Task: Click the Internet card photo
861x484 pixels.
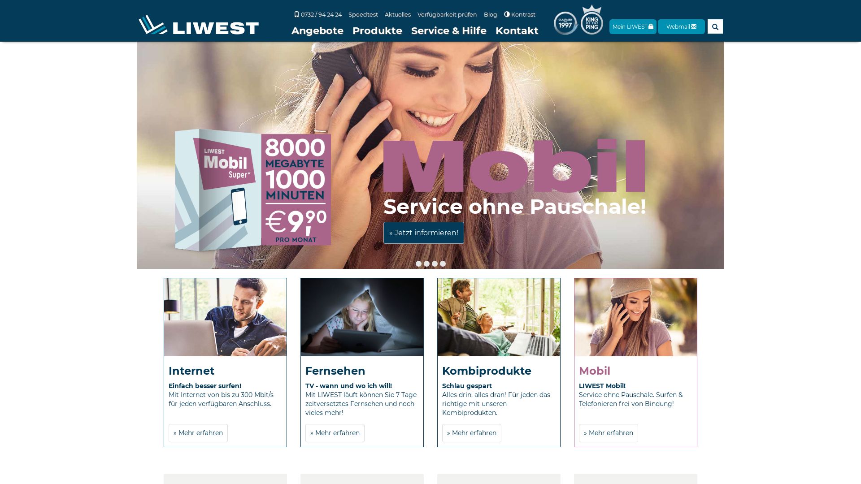Action: [225, 317]
